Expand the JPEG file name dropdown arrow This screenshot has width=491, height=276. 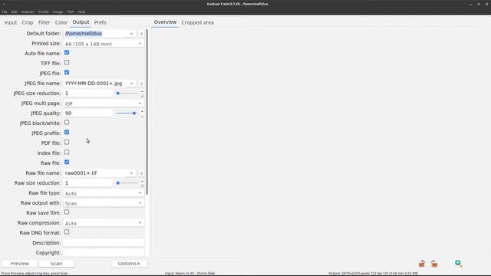(131, 84)
